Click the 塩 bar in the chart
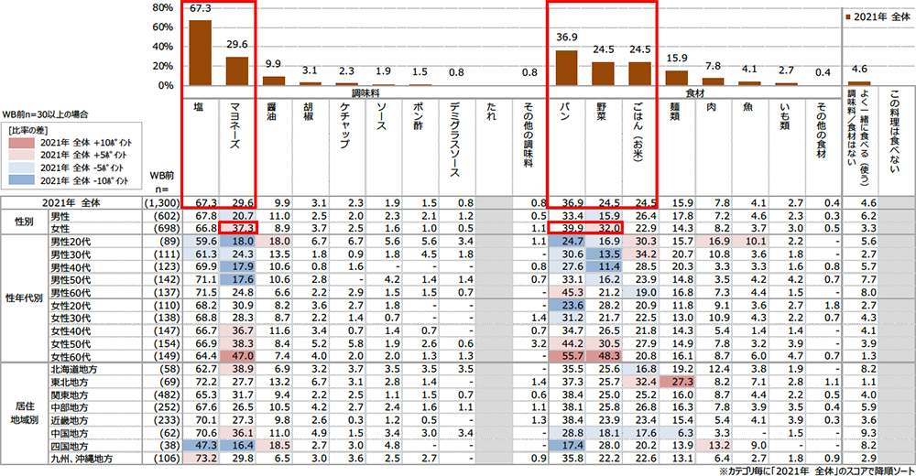 click(200, 52)
